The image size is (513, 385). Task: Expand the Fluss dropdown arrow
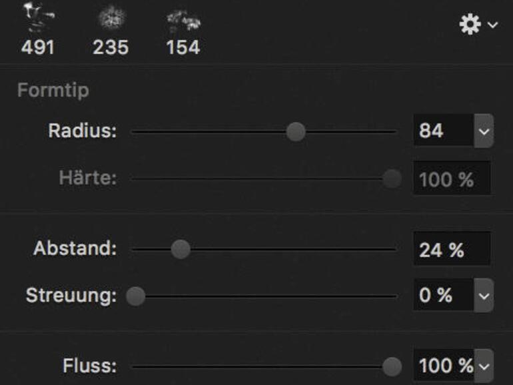tap(484, 366)
